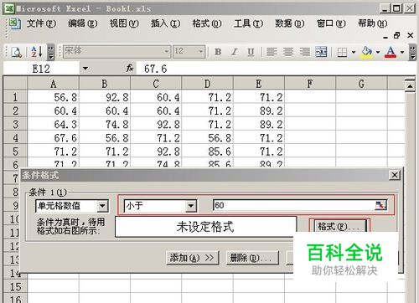This screenshot has width=419, height=303.
Task: Click cell D5 containing 85.6
Action: (207, 151)
